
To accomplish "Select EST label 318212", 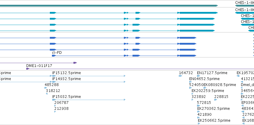I will coord(53,90).
